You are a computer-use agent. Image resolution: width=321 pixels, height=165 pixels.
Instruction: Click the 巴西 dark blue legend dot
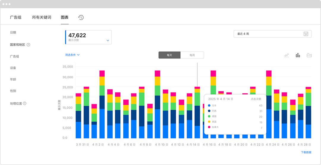[209, 111]
